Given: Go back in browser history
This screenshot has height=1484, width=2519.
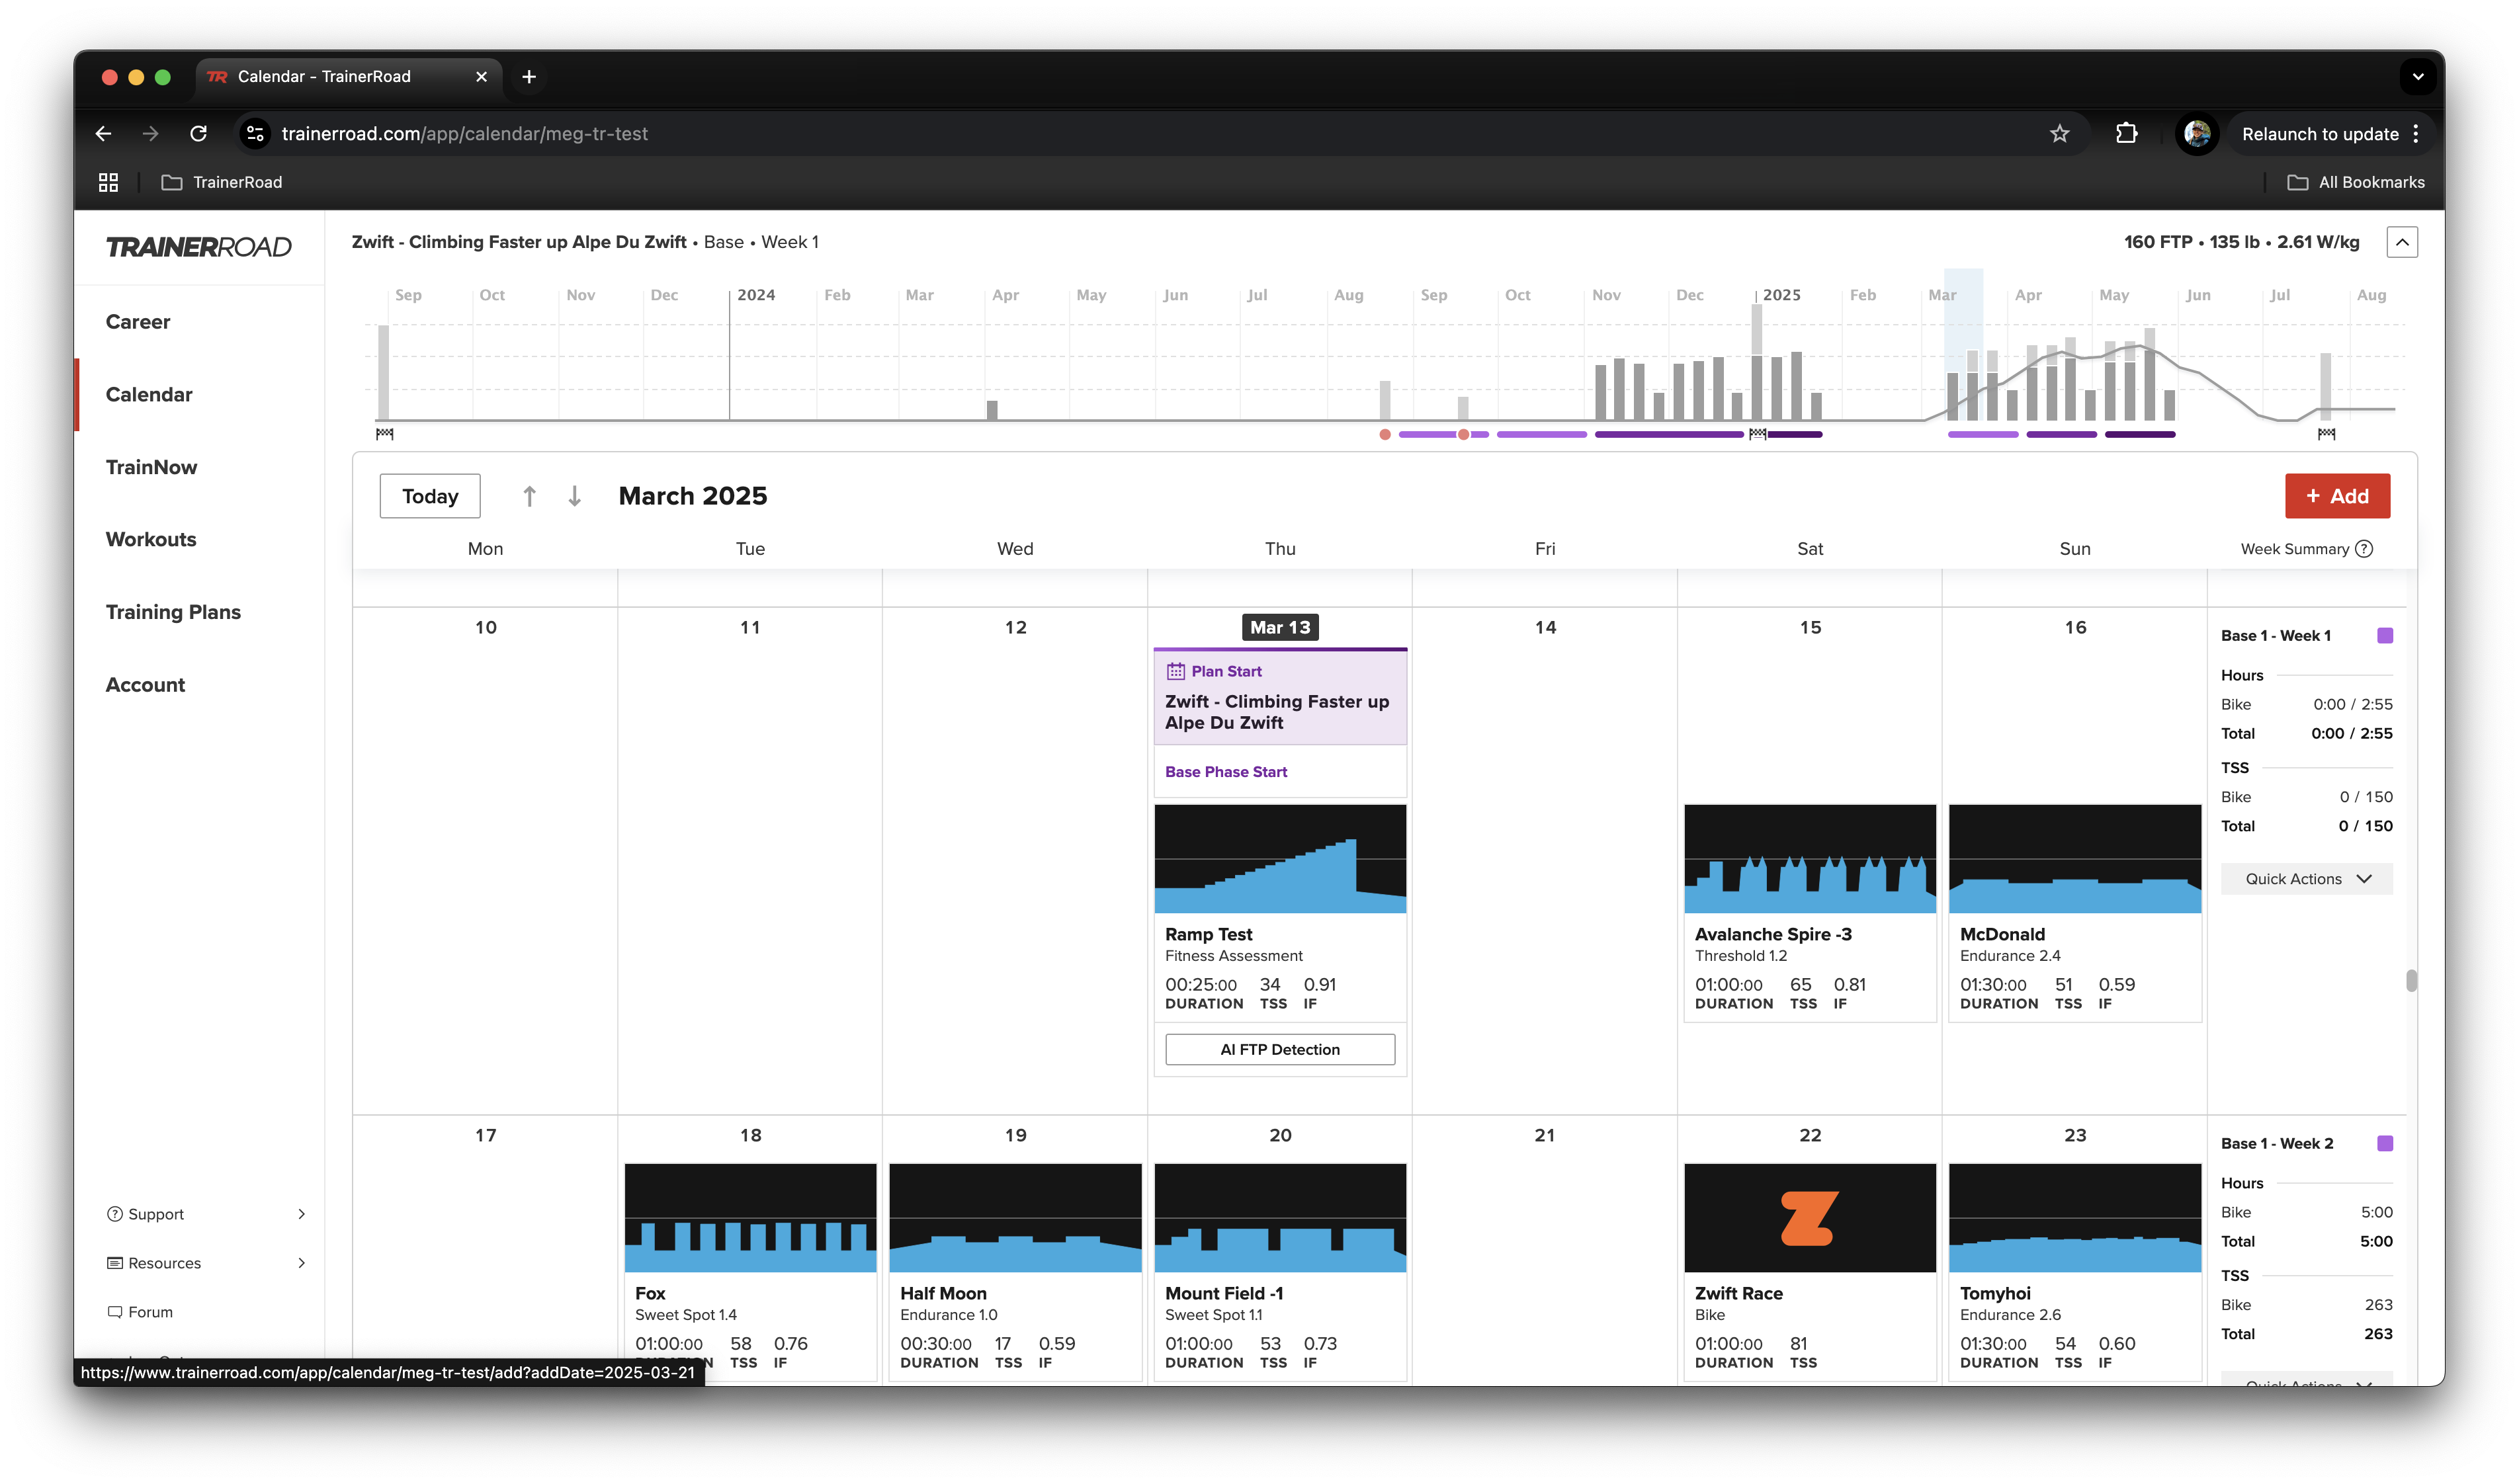Looking at the screenshot, I should pyautogui.click(x=103, y=134).
